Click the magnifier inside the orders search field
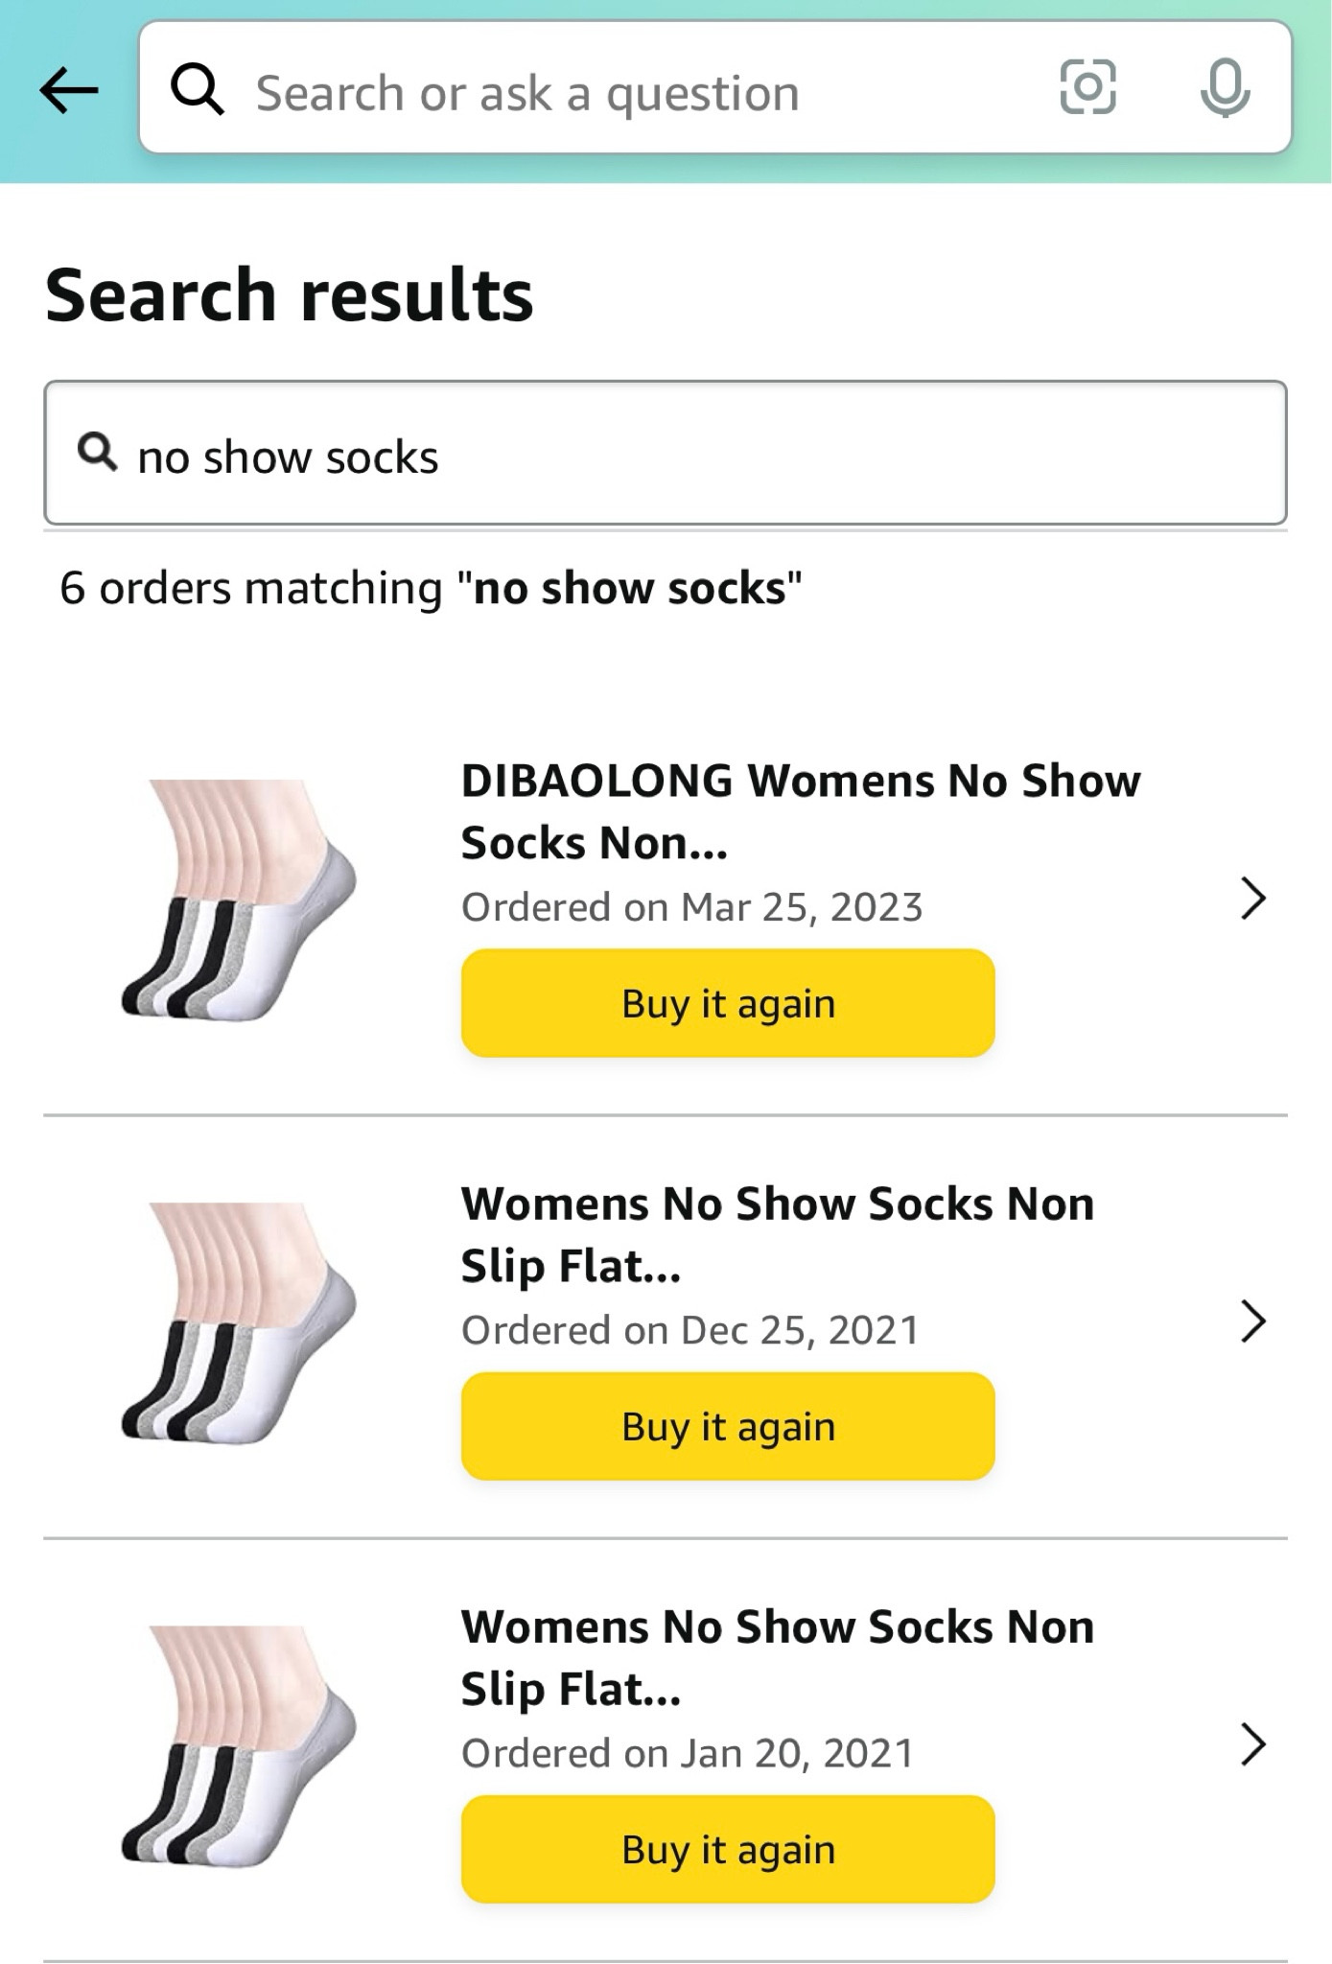Screen dimensions: 1332x1964 (99, 456)
